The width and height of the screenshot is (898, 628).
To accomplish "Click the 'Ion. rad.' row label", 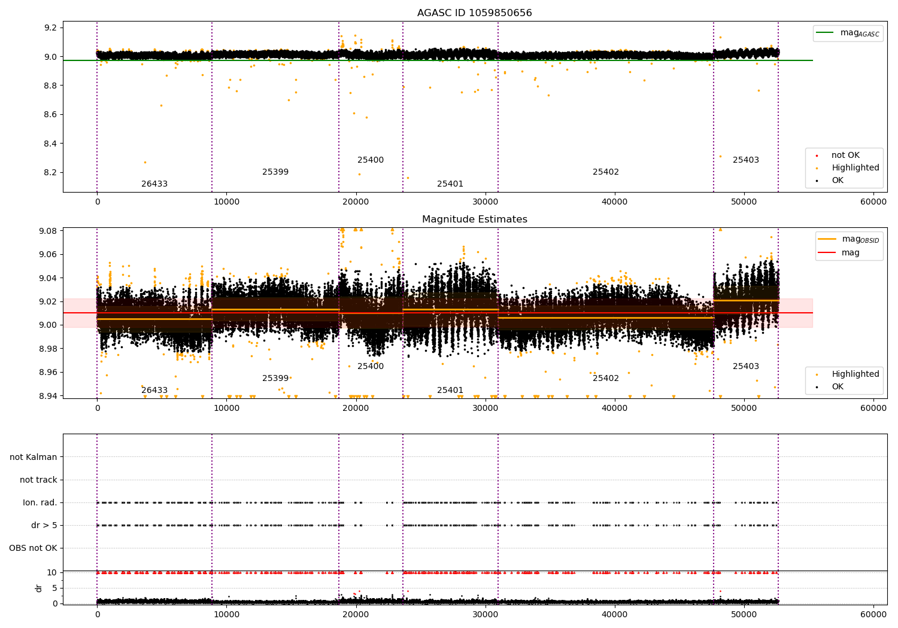I will point(40,503).
